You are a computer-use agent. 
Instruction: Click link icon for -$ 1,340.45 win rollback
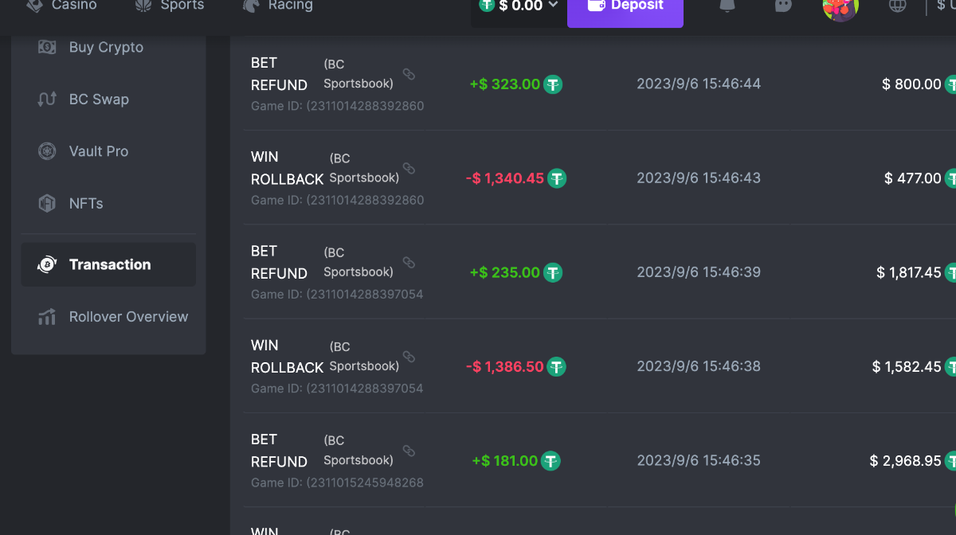coord(409,169)
